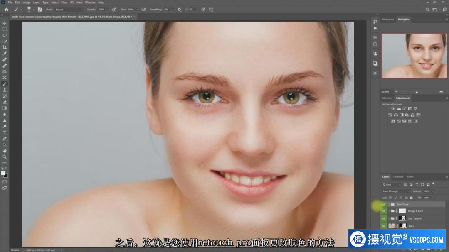Viewport: 449px width, 252px height.
Task: Switch to the Libraries tab
Action: click(387, 98)
